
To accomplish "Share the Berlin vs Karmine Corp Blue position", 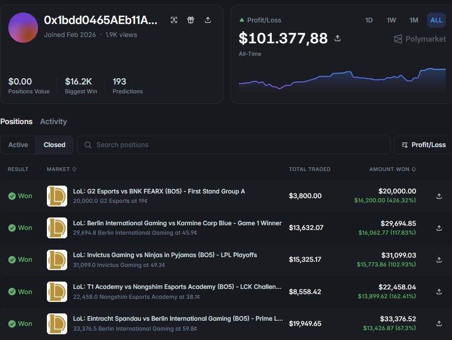I will pyautogui.click(x=439, y=228).
